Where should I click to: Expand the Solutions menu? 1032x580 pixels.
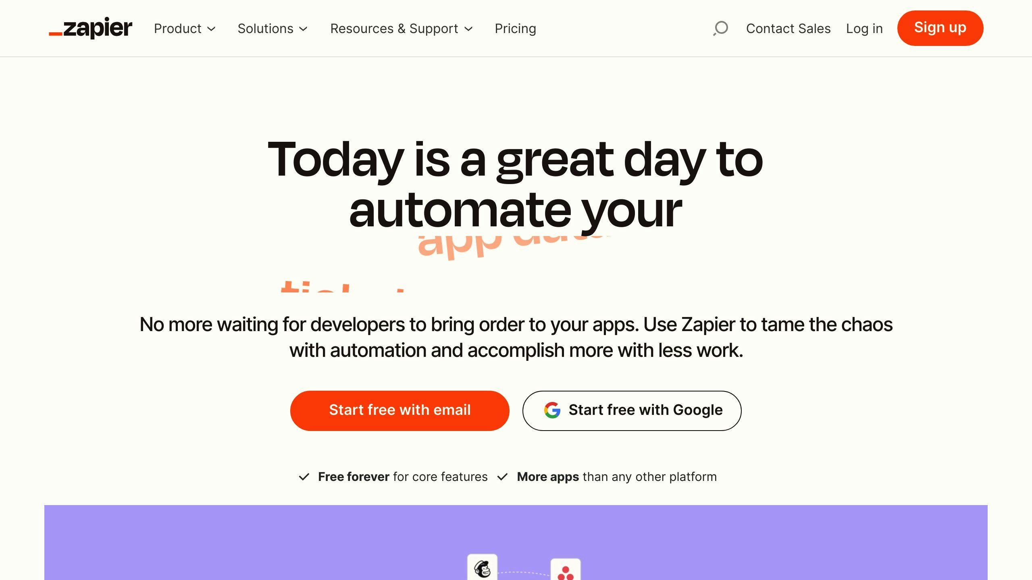point(273,28)
